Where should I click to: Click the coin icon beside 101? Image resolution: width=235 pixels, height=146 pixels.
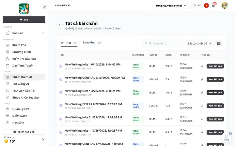[x=6, y=141]
